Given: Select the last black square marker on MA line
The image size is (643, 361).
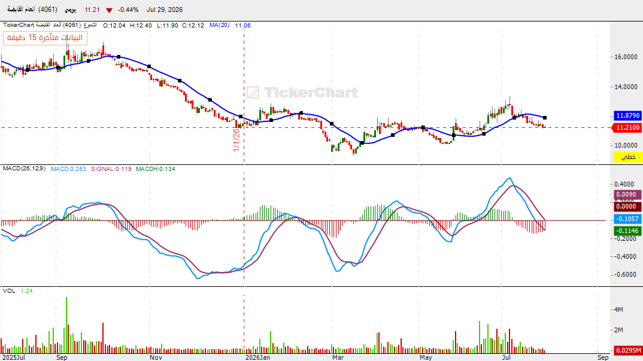Looking at the screenshot, I should coord(545,118).
